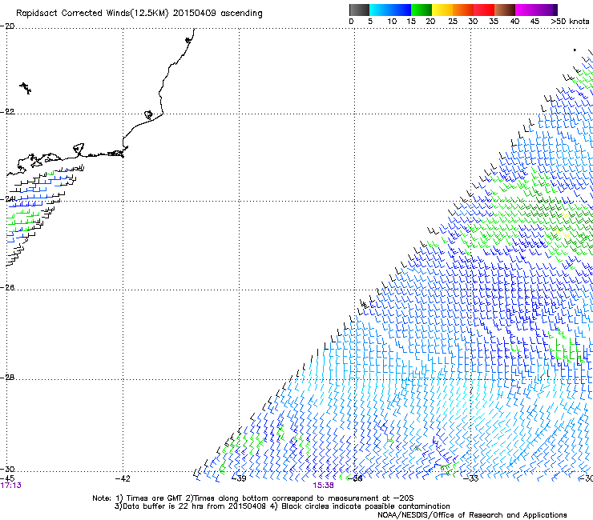The height and width of the screenshot is (520, 593).
Task: Click the -42 longitude axis label
Action: pos(122,478)
